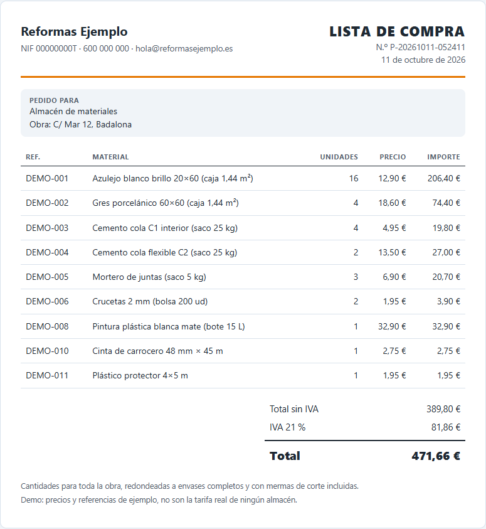Select reference DEMO-001
This screenshot has height=529, width=486.
47,178
